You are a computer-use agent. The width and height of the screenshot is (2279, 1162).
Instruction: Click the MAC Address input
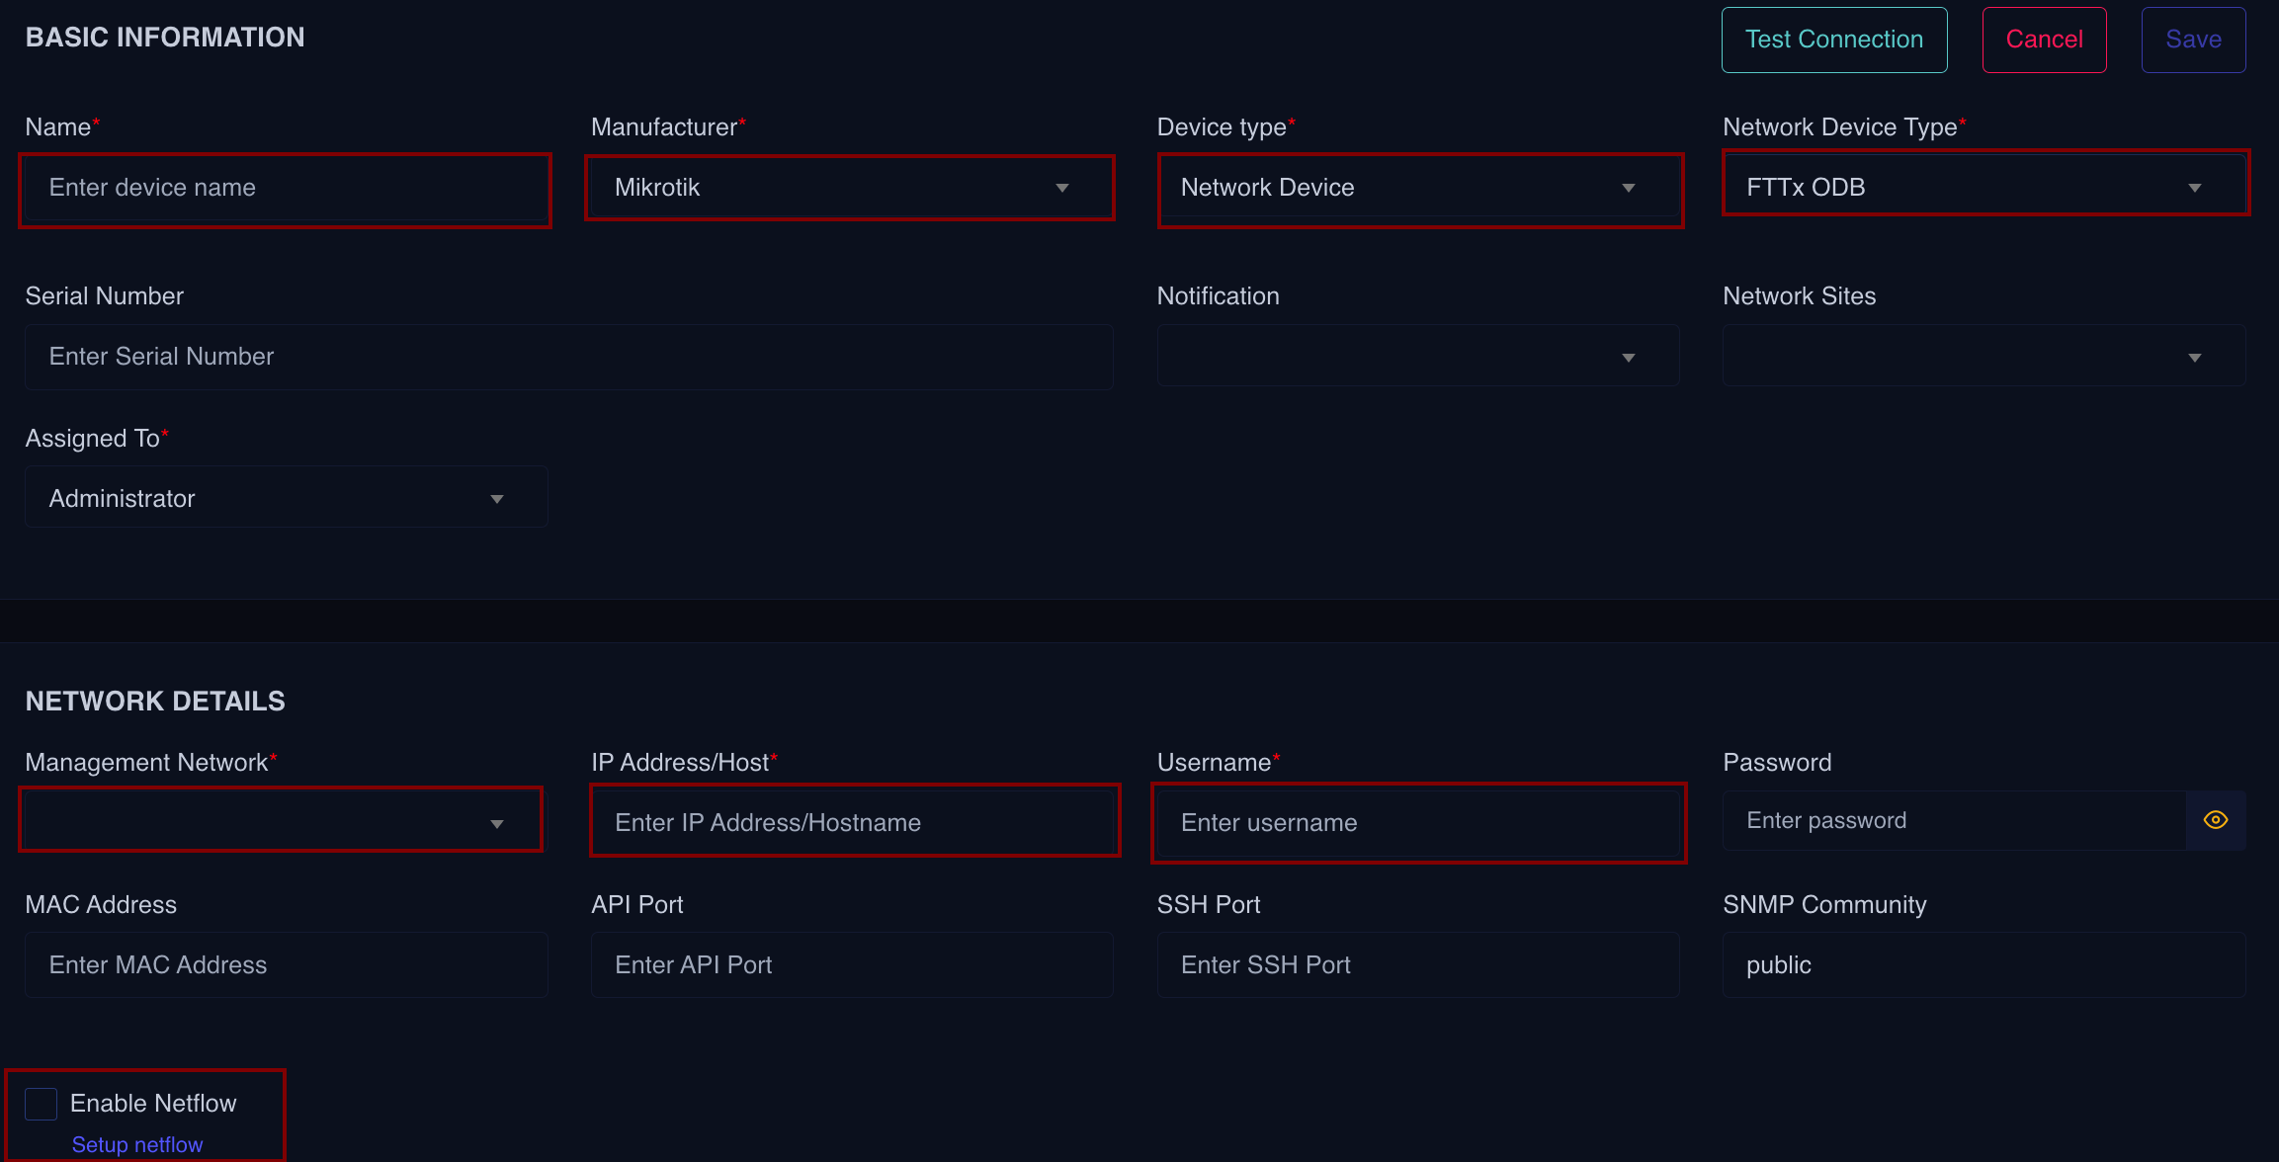coord(286,964)
